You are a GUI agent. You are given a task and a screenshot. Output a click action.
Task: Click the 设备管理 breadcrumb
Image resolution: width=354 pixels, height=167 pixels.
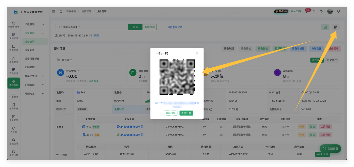point(86,11)
